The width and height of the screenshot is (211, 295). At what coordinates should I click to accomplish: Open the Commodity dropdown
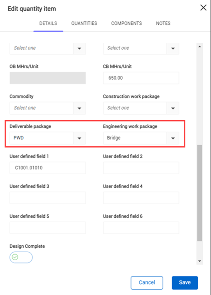(80, 108)
